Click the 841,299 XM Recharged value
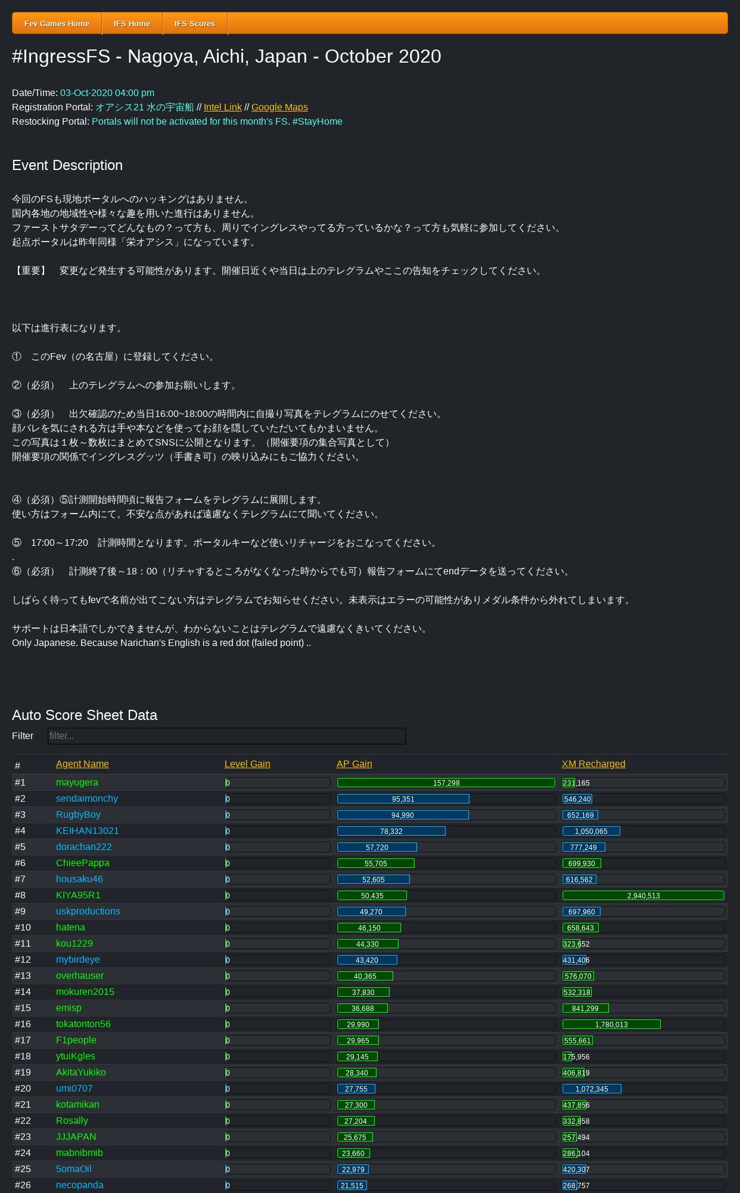Screen dimensions: 740x1193 [585, 1009]
